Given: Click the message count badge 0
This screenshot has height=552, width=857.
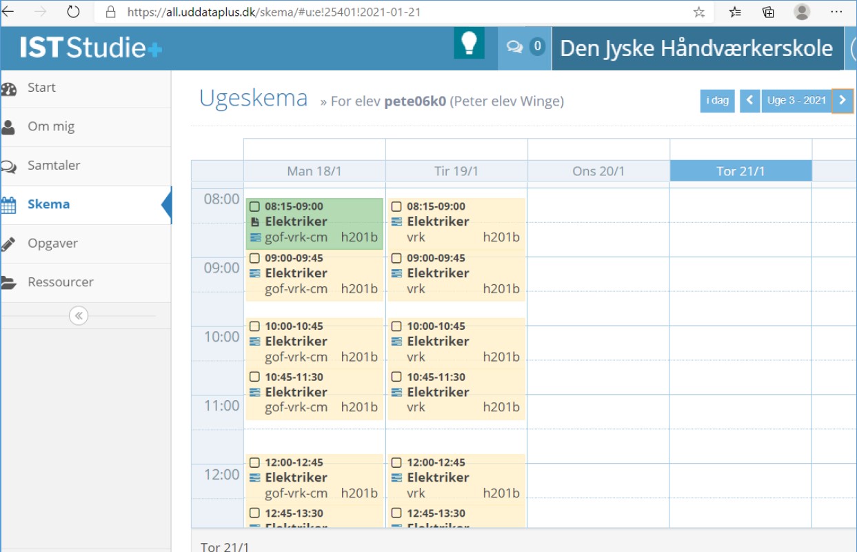Looking at the screenshot, I should (x=537, y=46).
